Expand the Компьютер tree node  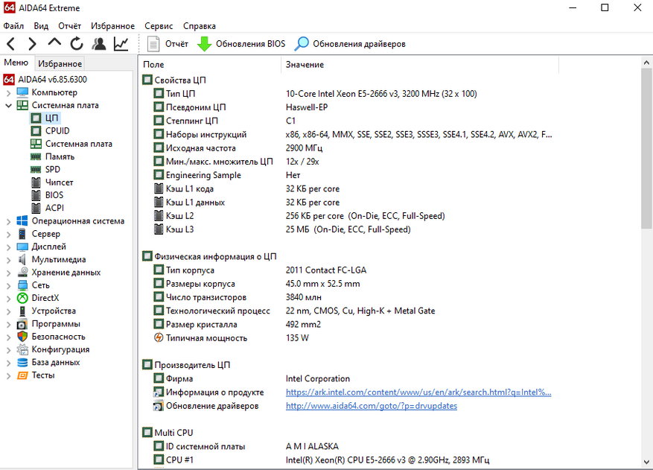[8, 92]
